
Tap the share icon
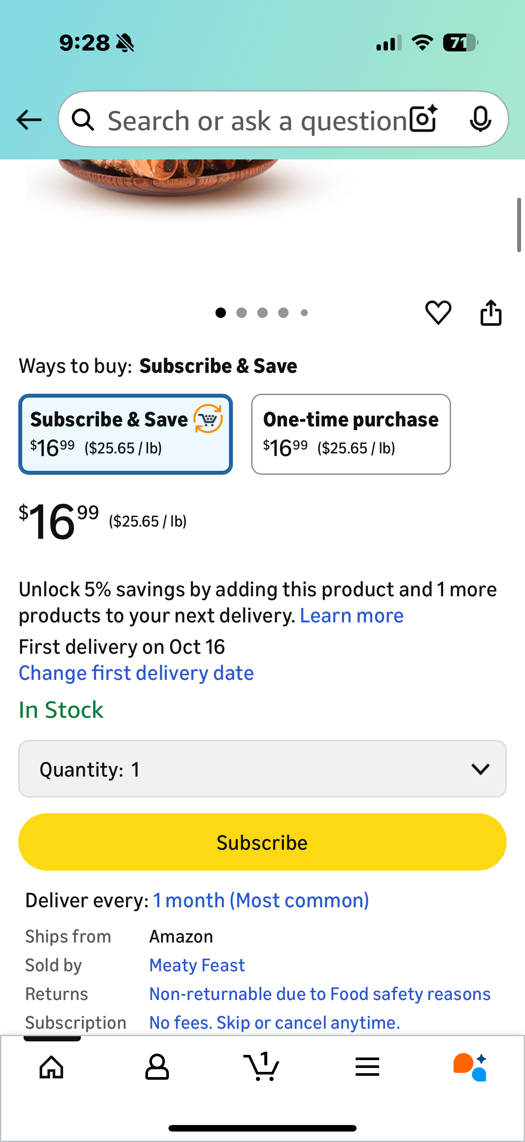coord(491,313)
